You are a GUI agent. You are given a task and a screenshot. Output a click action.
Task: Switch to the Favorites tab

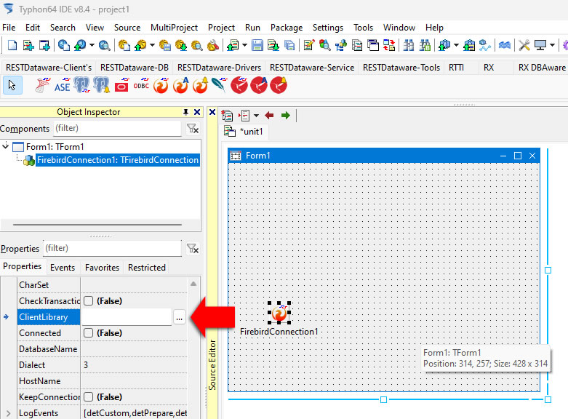point(102,268)
